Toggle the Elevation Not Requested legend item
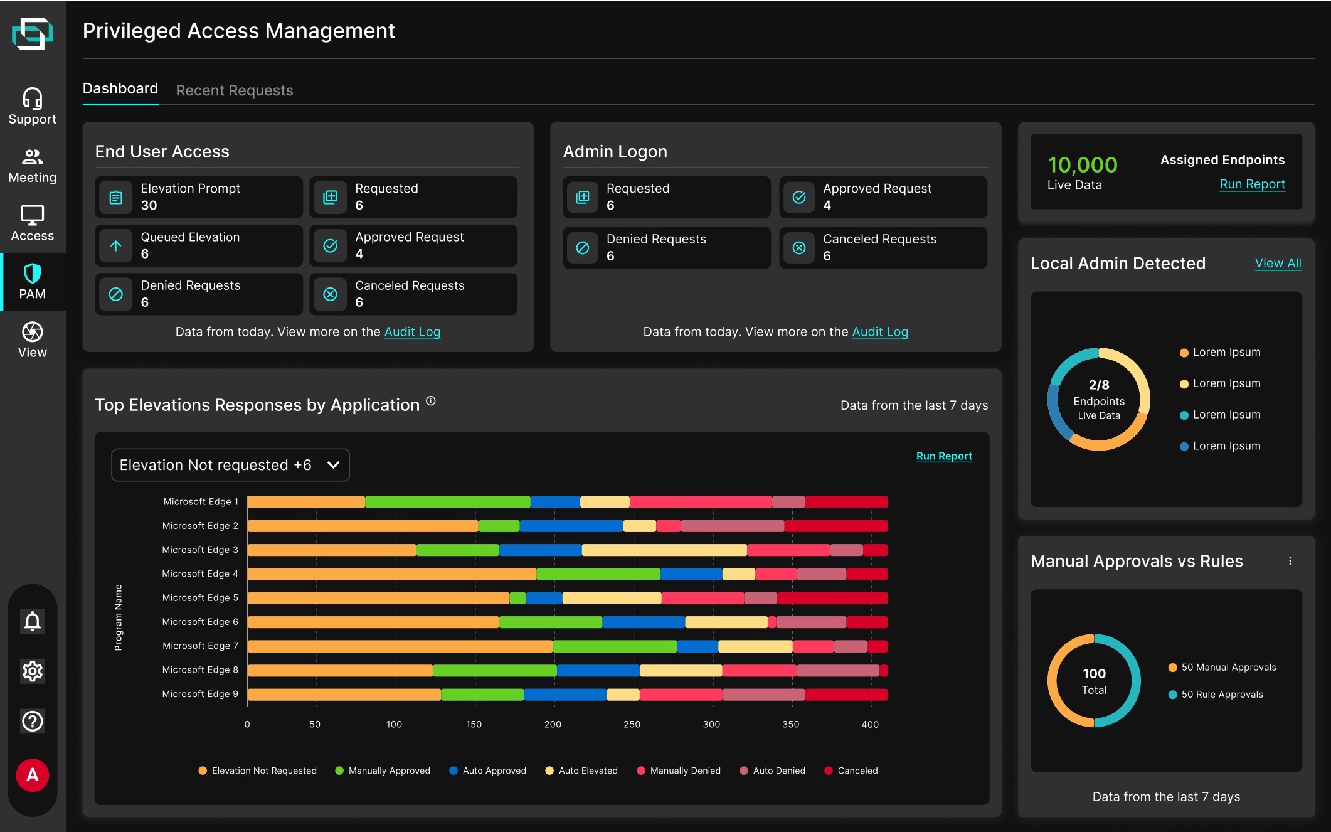This screenshot has height=832, width=1331. tap(258, 771)
